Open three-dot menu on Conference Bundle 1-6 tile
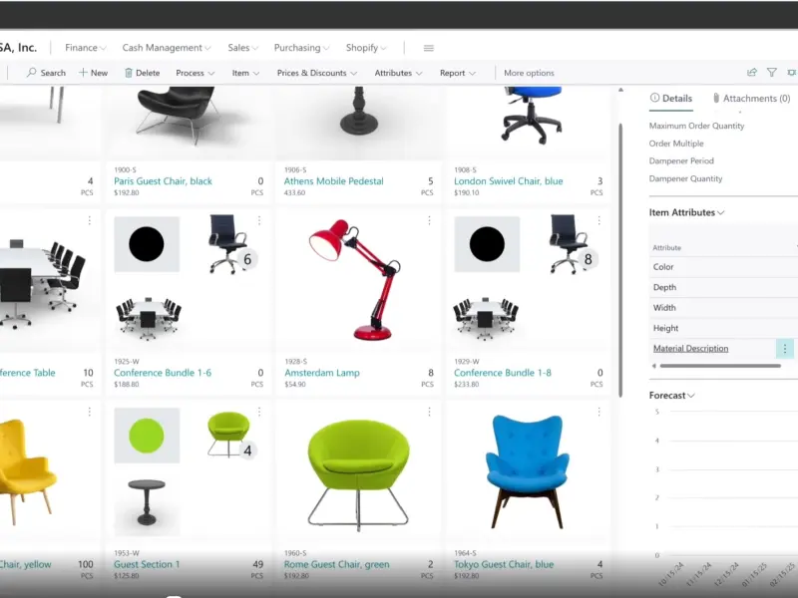 (259, 220)
